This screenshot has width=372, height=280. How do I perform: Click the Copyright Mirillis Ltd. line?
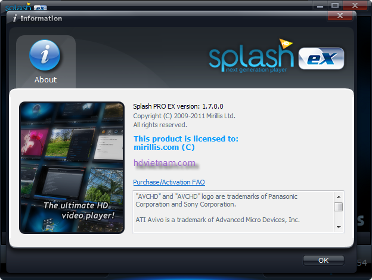tap(184, 116)
